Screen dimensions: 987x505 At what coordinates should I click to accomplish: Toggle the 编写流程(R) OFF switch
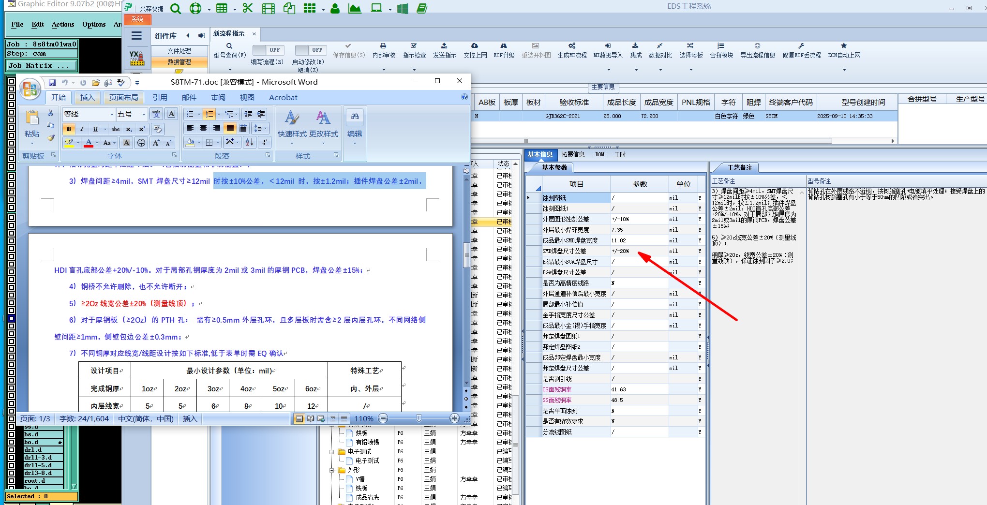[269, 50]
